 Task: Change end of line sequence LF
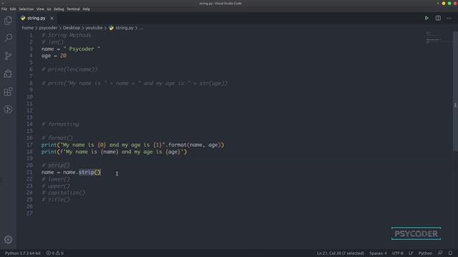411,253
